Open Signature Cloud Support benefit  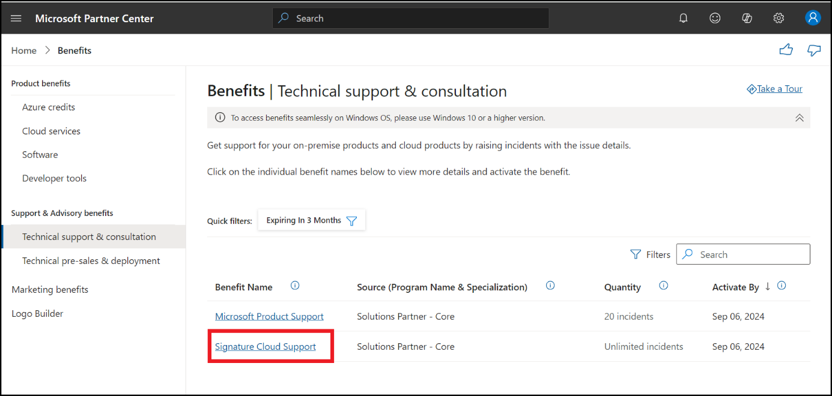266,346
